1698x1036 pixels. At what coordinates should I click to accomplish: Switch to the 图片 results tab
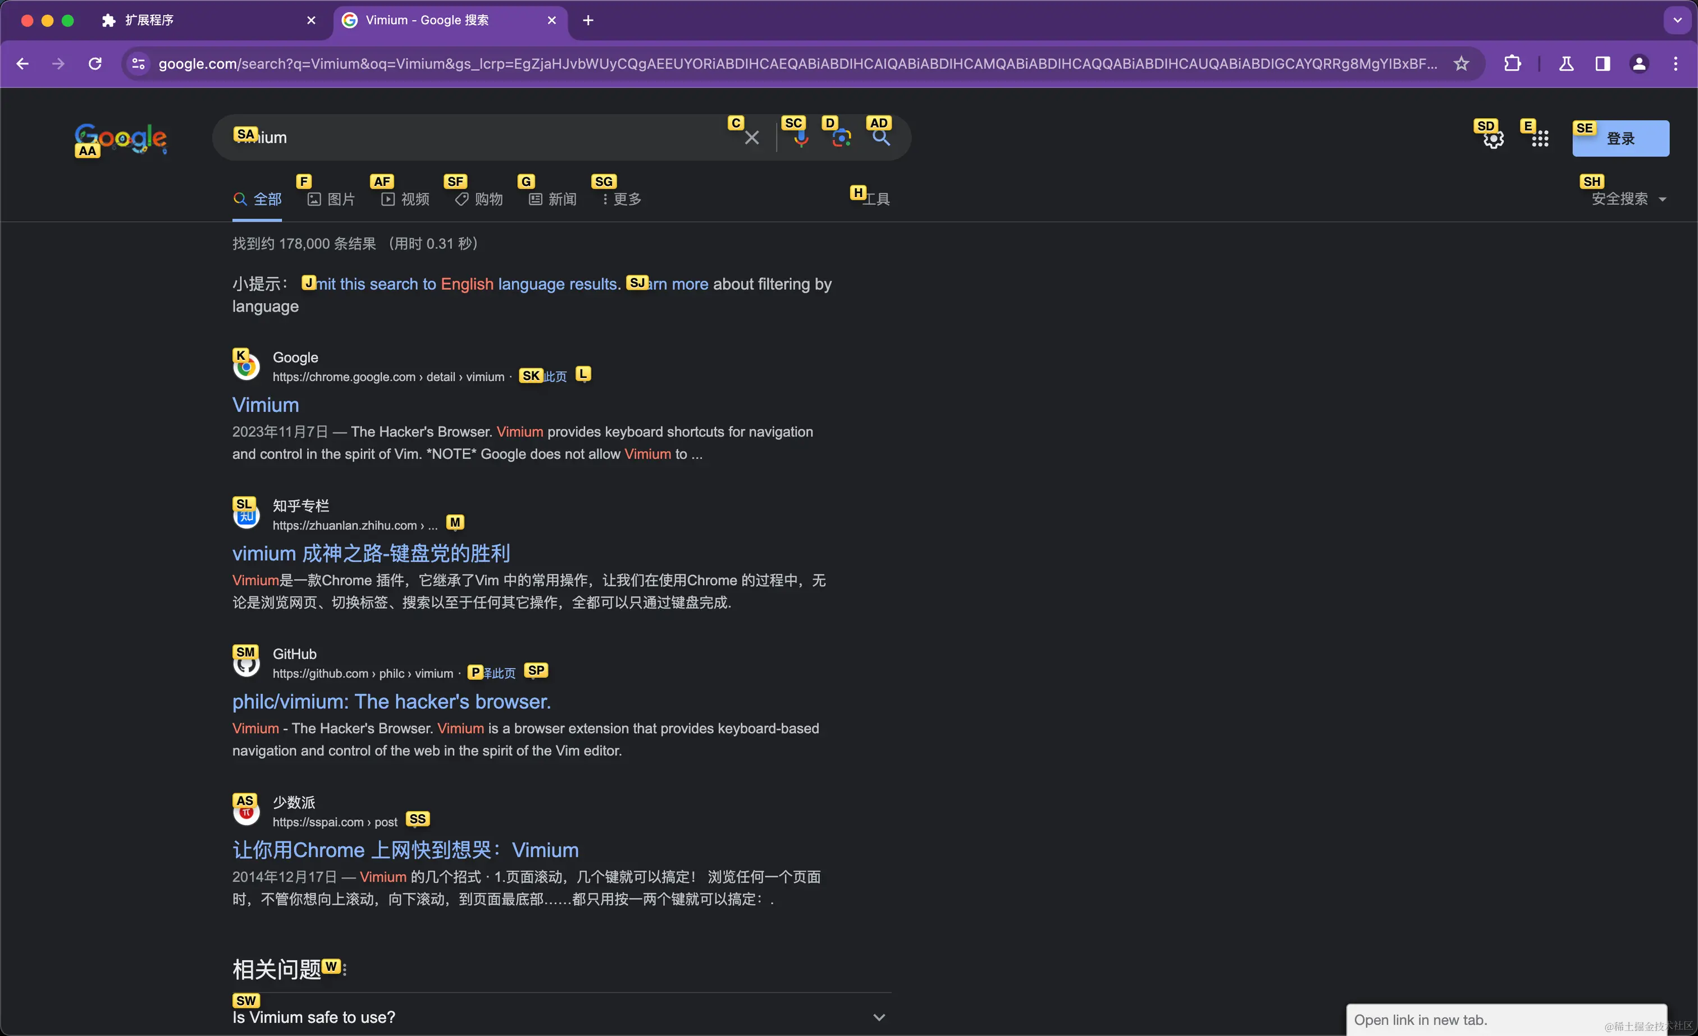[331, 199]
